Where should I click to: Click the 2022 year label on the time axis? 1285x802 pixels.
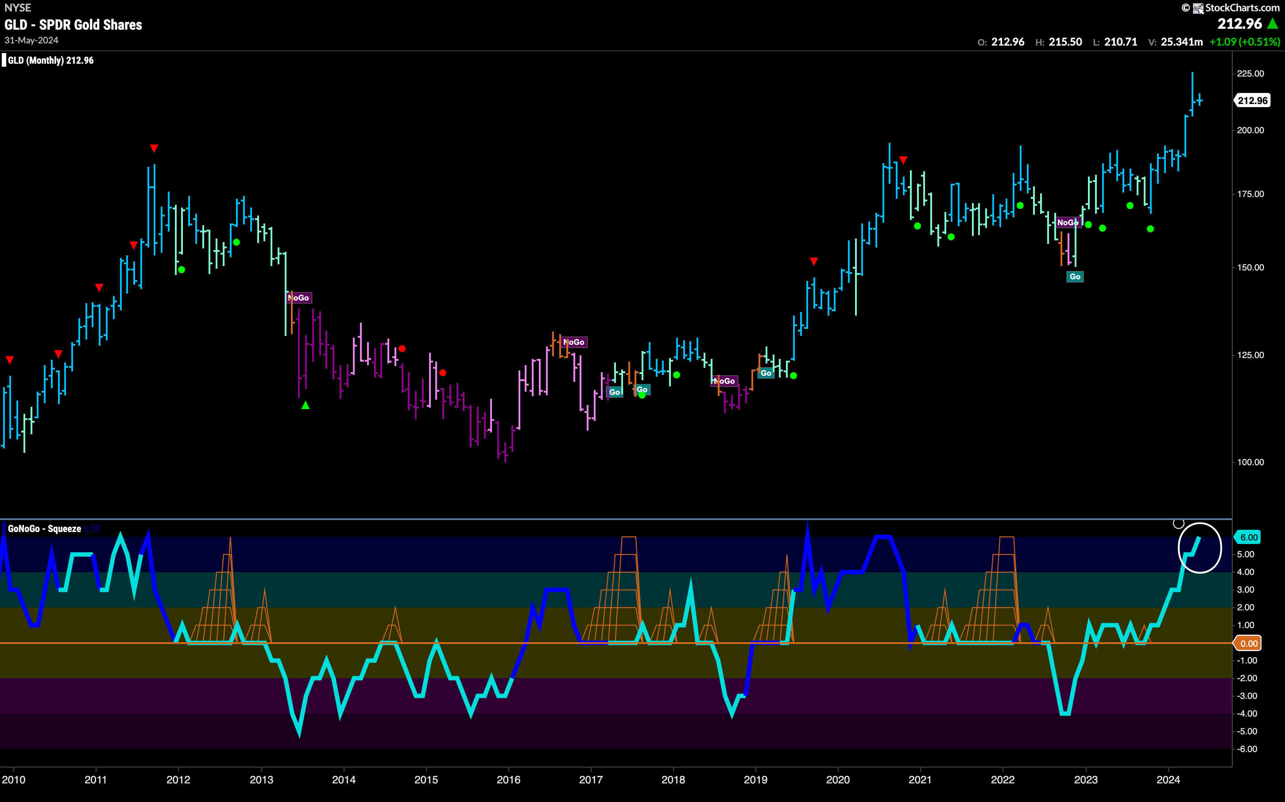tap(1003, 780)
